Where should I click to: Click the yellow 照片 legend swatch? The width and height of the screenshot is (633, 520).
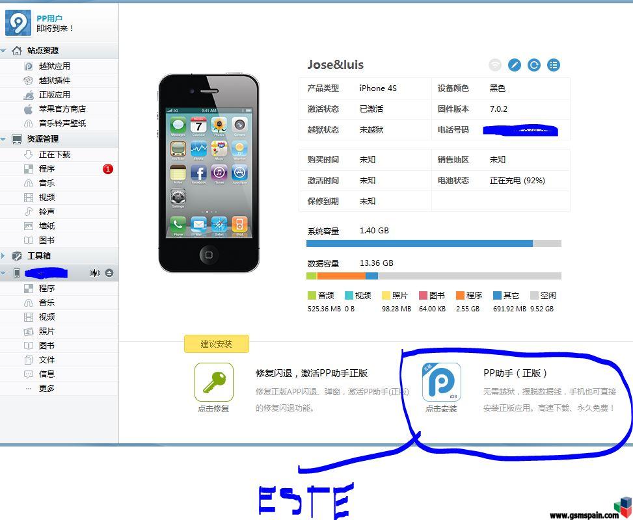pyautogui.click(x=386, y=295)
